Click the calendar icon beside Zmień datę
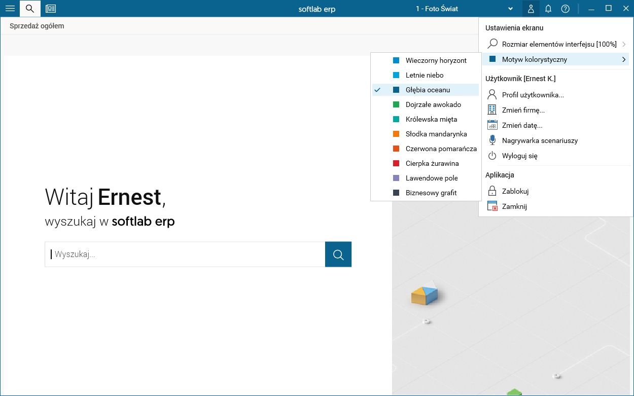Viewport: 634px width, 396px height. pos(492,125)
